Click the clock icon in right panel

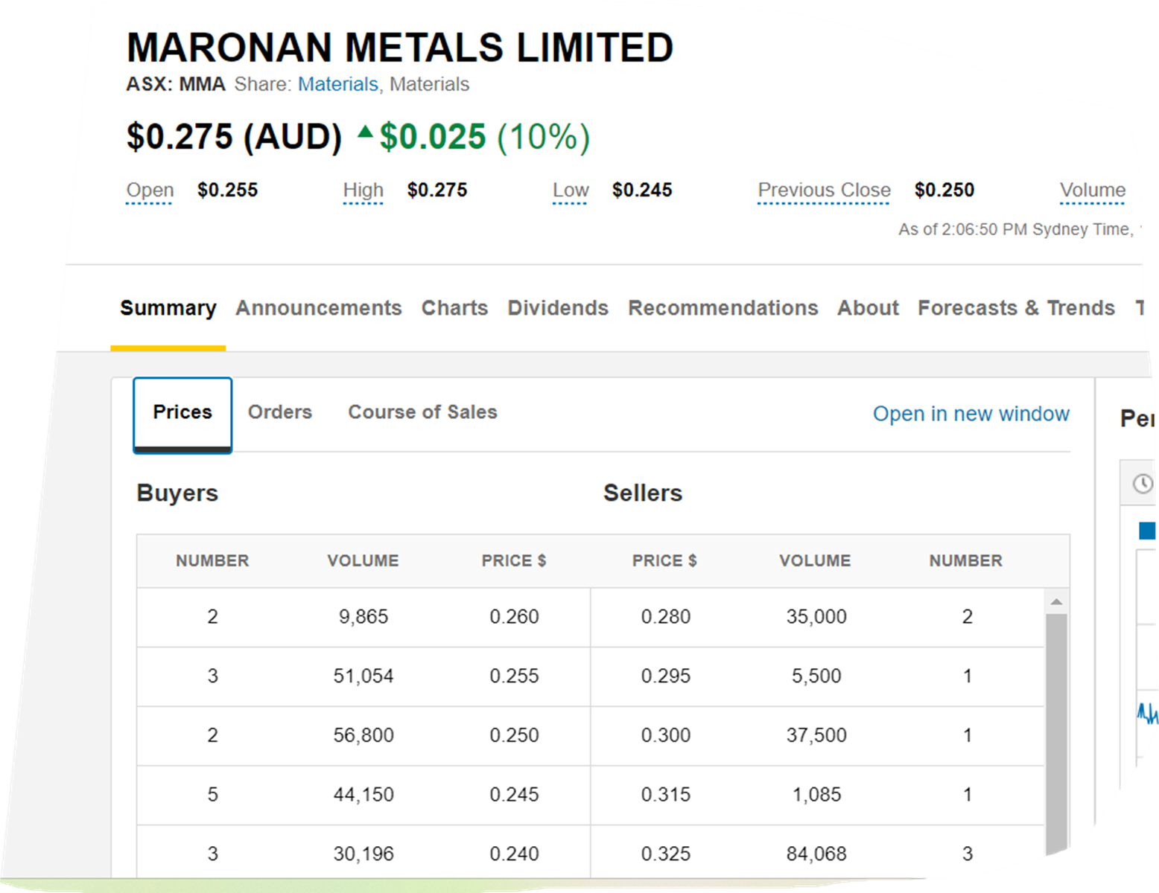click(1143, 484)
